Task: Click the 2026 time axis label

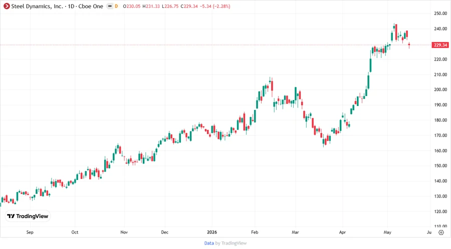Action: point(212,232)
